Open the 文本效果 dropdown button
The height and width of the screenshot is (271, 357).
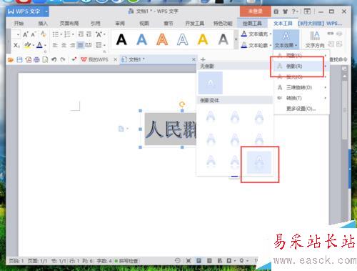coord(286,39)
